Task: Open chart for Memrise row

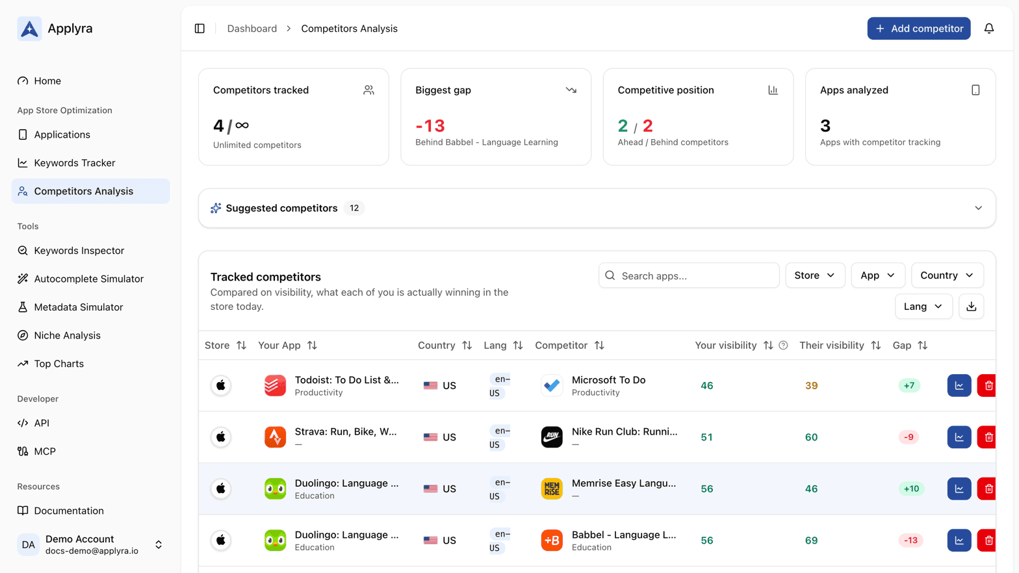Action: (959, 489)
